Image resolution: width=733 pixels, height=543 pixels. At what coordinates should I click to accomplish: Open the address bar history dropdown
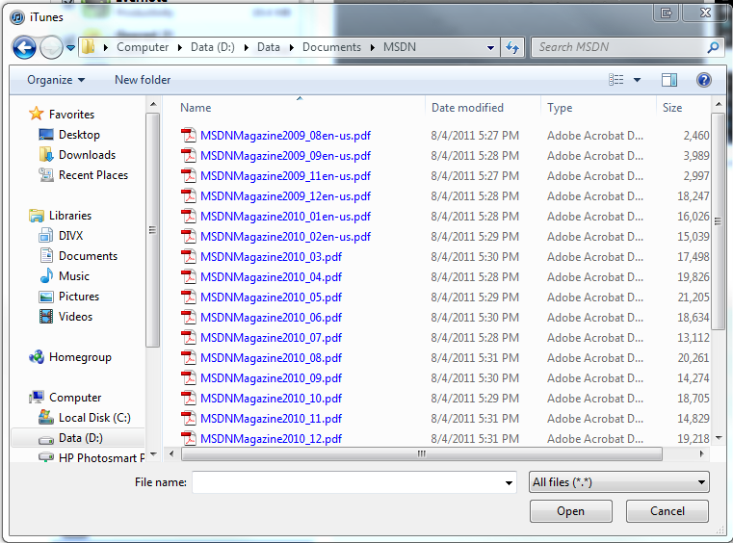coord(490,48)
